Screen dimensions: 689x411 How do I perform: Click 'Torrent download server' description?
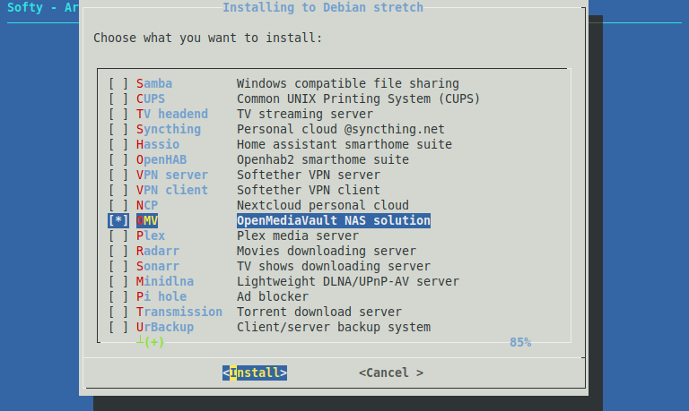click(319, 312)
